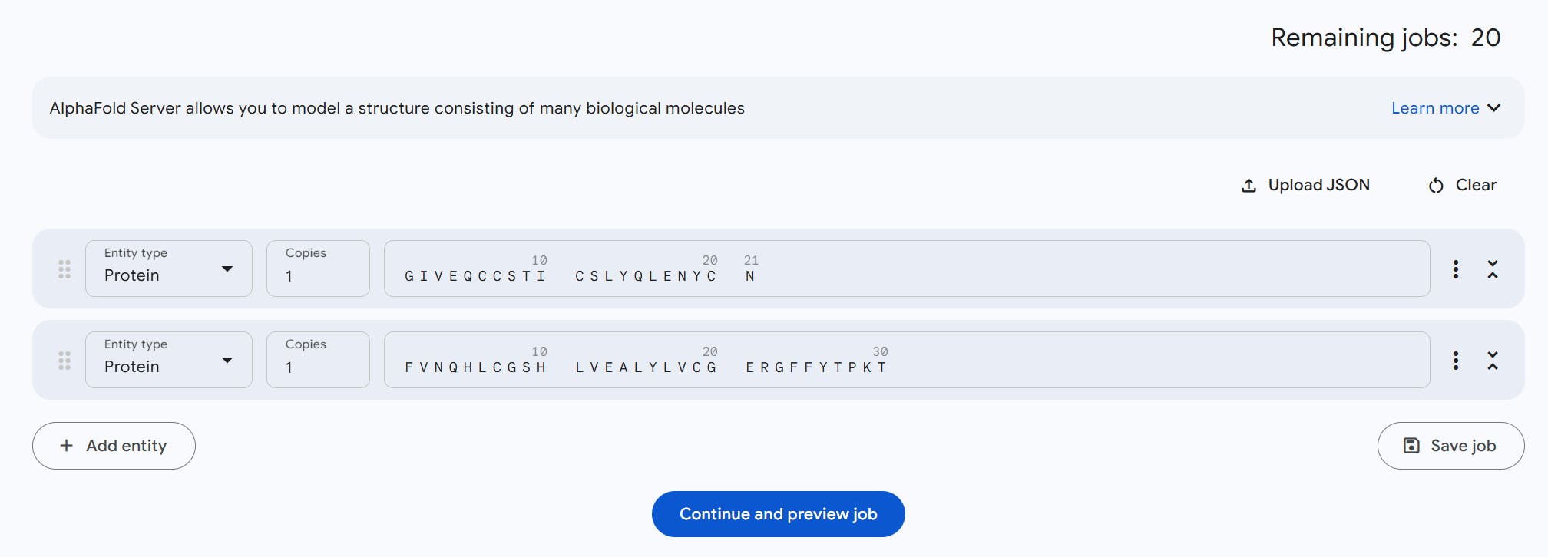Image resolution: width=1548 pixels, height=557 pixels.
Task: Open three-dot menu for GIVEQCCSTI entity
Action: point(1455,269)
